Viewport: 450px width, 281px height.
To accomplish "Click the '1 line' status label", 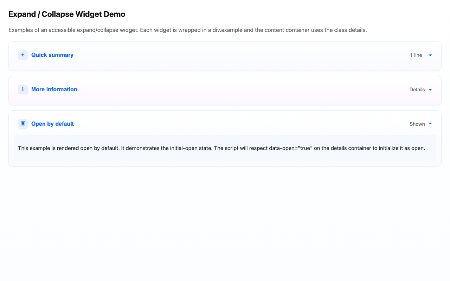I will point(416,55).
